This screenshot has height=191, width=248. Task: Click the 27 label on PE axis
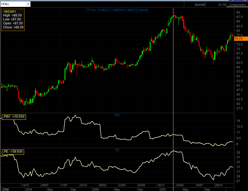(x=238, y=181)
